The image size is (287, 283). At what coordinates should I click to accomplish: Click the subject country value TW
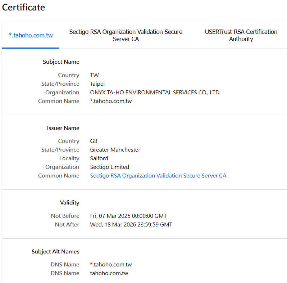(94, 75)
